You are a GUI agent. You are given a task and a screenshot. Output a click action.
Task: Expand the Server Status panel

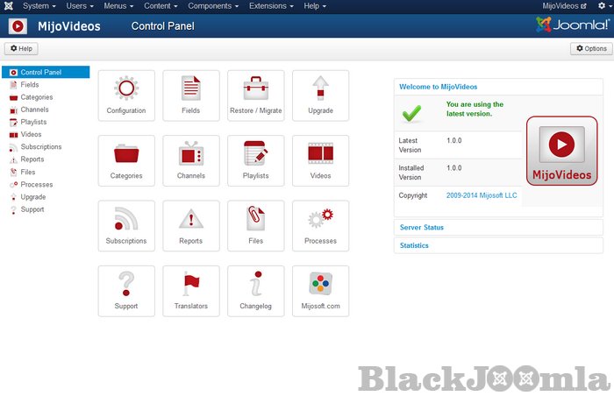(x=422, y=228)
